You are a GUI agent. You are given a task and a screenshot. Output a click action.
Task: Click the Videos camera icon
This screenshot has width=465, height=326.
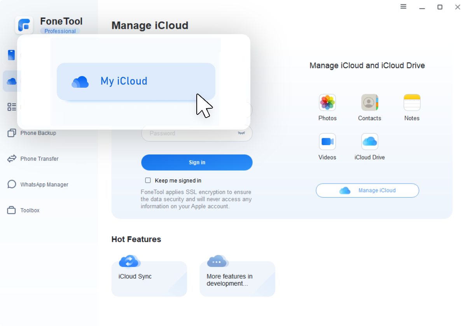click(327, 142)
